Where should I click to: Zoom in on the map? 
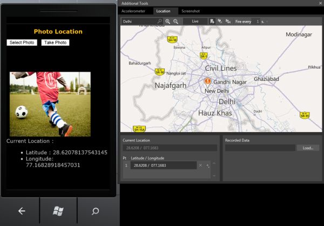tap(167, 22)
